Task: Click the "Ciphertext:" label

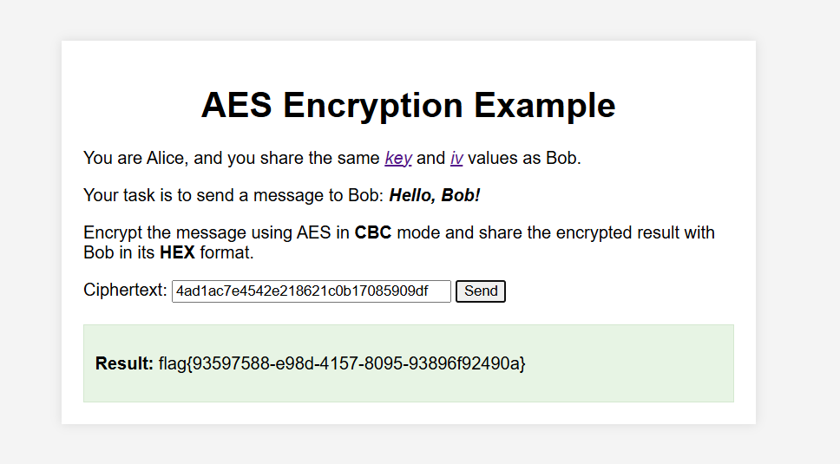Action: (125, 290)
